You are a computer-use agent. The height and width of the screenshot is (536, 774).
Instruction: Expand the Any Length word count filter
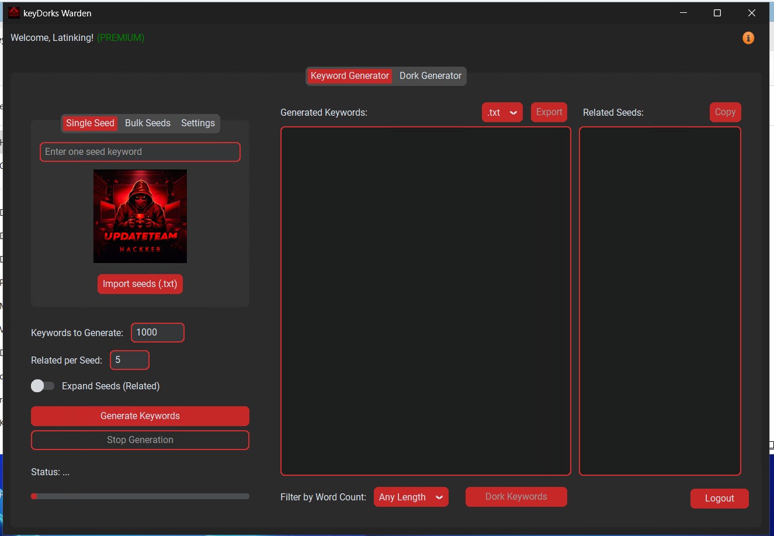click(x=411, y=497)
